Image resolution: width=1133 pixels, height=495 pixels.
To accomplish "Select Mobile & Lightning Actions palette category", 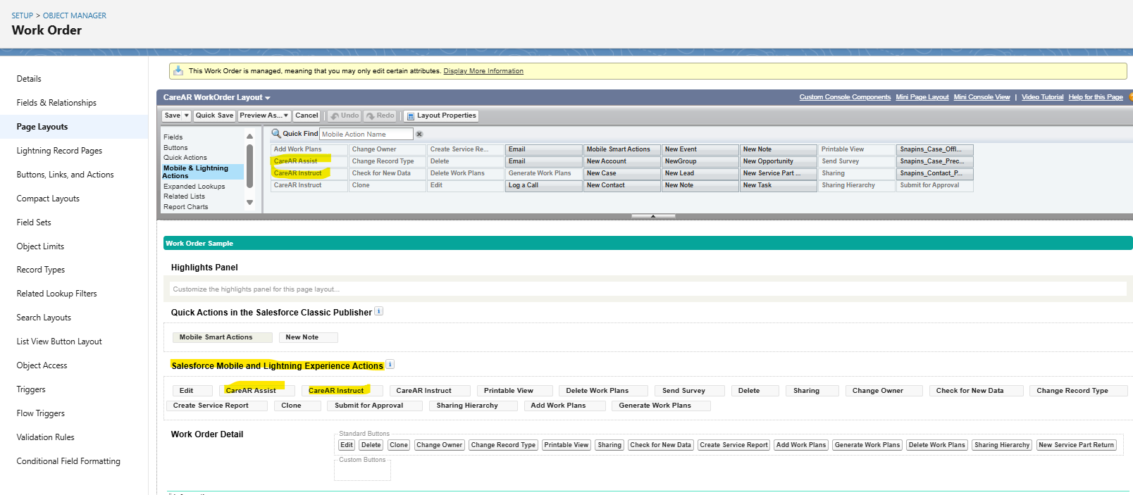I will (202, 172).
